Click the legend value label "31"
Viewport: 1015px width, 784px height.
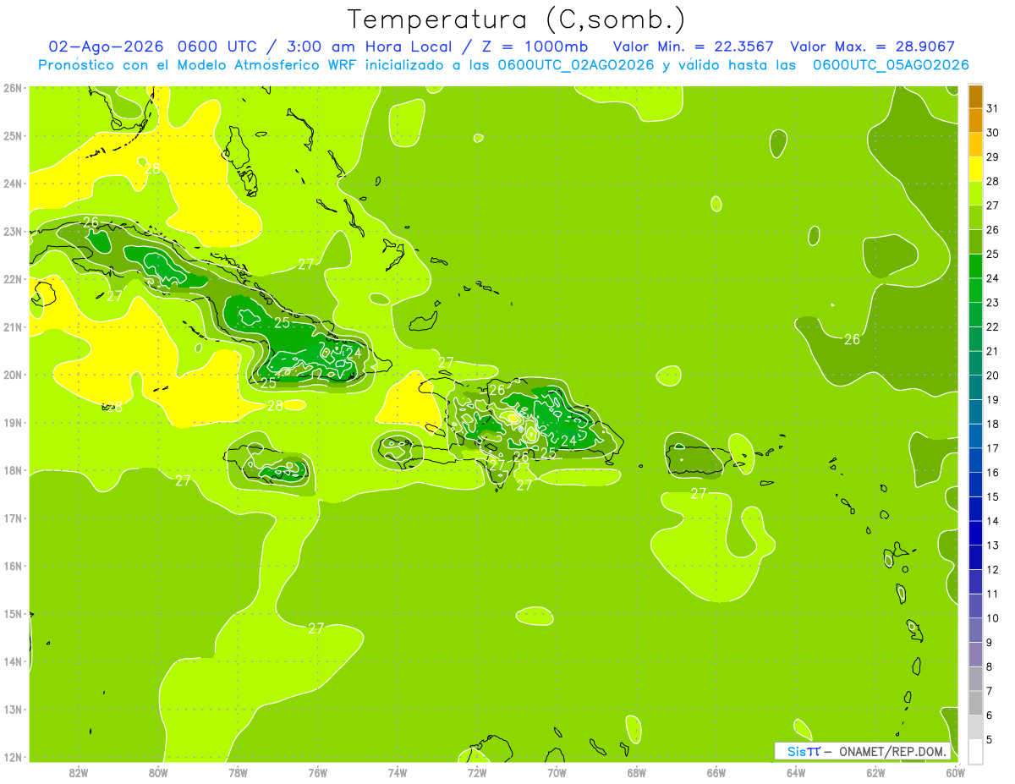993,107
